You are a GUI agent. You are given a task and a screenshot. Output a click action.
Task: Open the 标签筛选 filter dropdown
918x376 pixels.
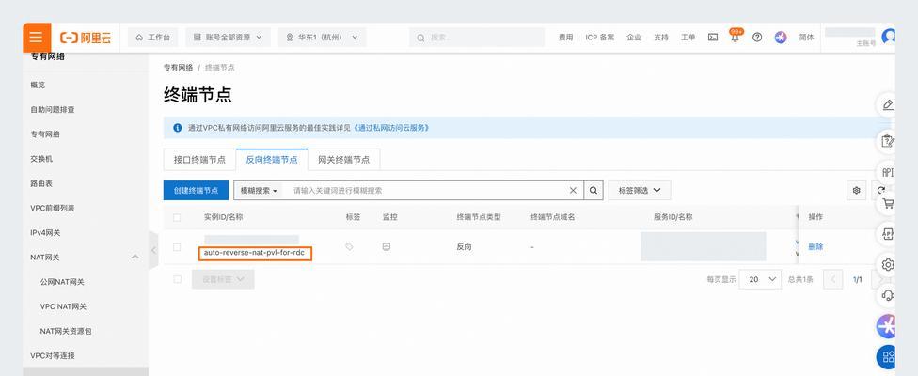point(640,190)
